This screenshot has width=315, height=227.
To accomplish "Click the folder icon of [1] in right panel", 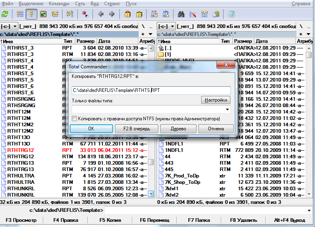I will pyautogui.click(x=161, y=54).
